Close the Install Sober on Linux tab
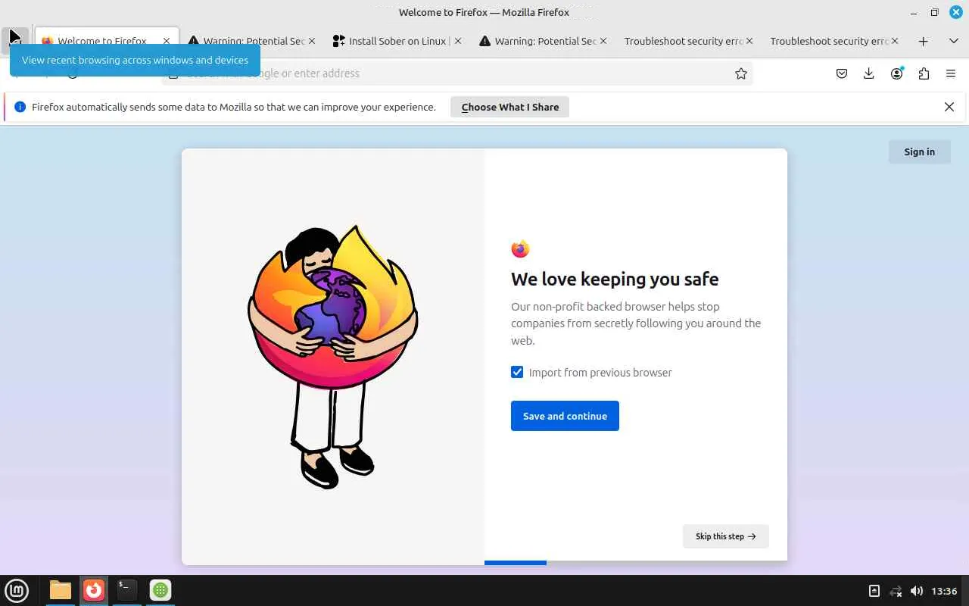This screenshot has width=969, height=606. tap(458, 41)
